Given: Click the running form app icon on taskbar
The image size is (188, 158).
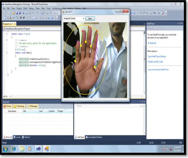Looking at the screenshot, I should pos(47,149).
